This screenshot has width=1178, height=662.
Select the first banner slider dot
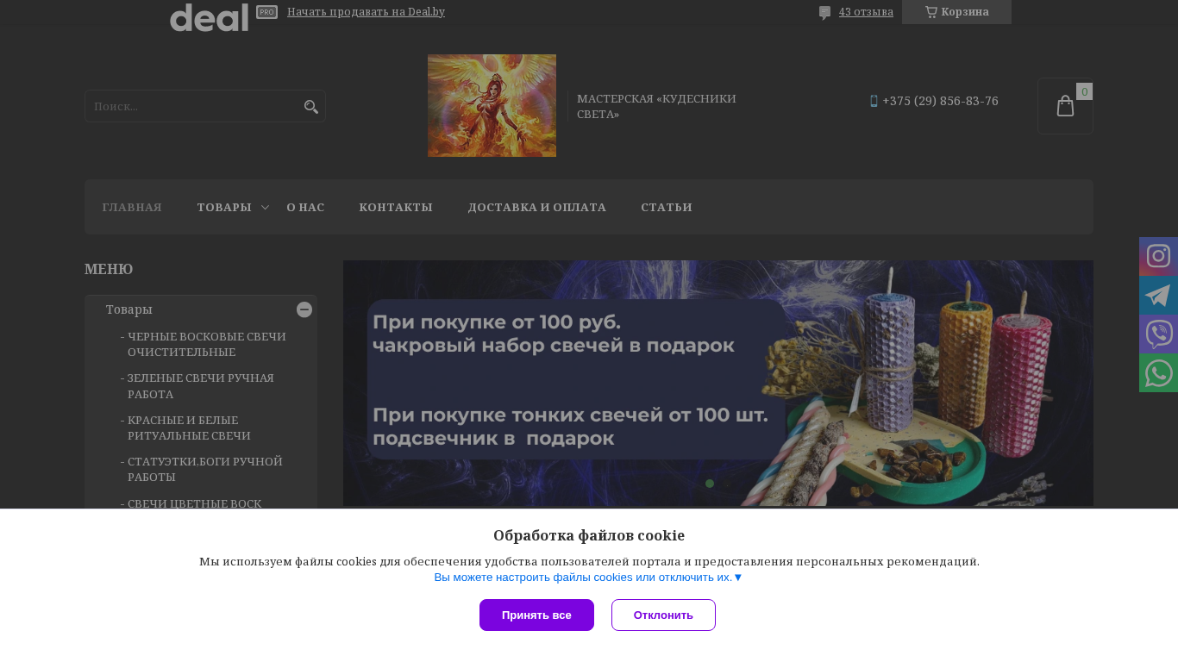point(710,484)
